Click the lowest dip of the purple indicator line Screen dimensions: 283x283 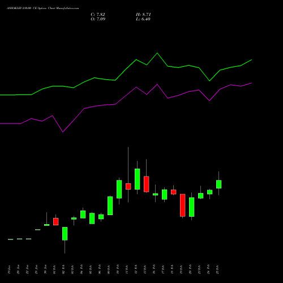[63, 132]
